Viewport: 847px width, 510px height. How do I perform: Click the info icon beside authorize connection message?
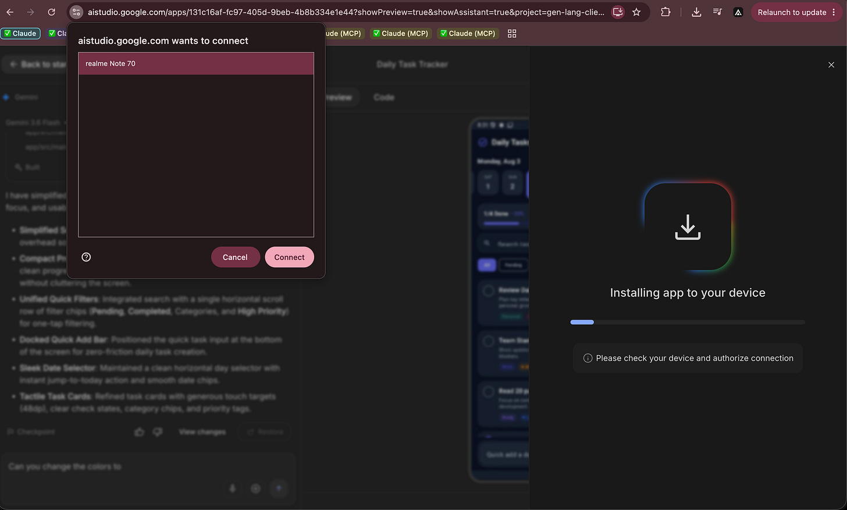point(588,359)
